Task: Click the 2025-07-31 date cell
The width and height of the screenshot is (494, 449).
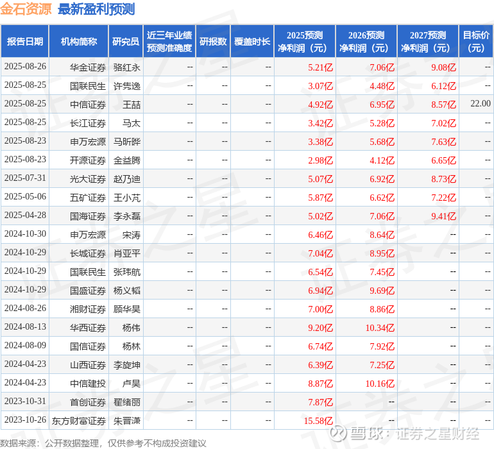Action: 25,178
